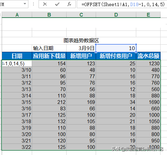Select download value 60 in 3/10 row
The height and width of the screenshot is (155, 167).
tap(49, 70)
